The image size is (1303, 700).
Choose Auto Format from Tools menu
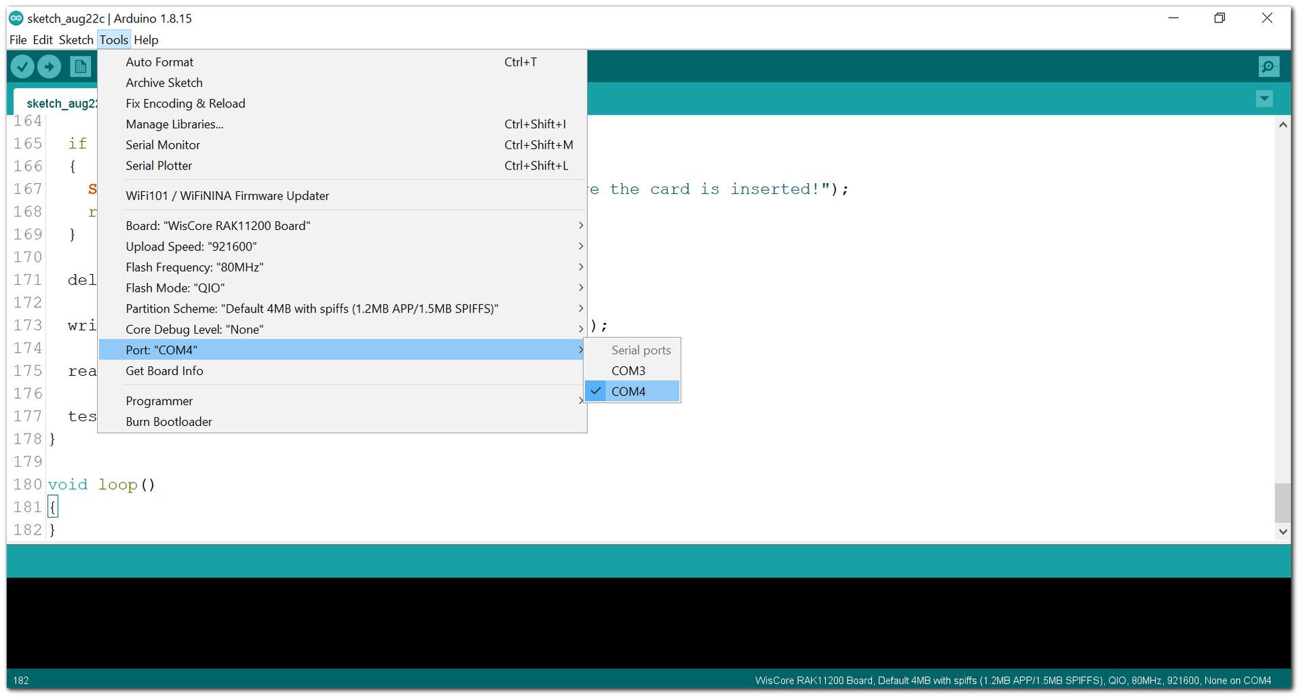(x=342, y=62)
